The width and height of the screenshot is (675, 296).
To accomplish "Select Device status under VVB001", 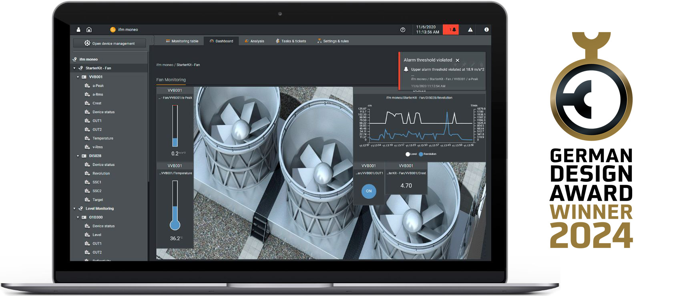I will tap(103, 112).
